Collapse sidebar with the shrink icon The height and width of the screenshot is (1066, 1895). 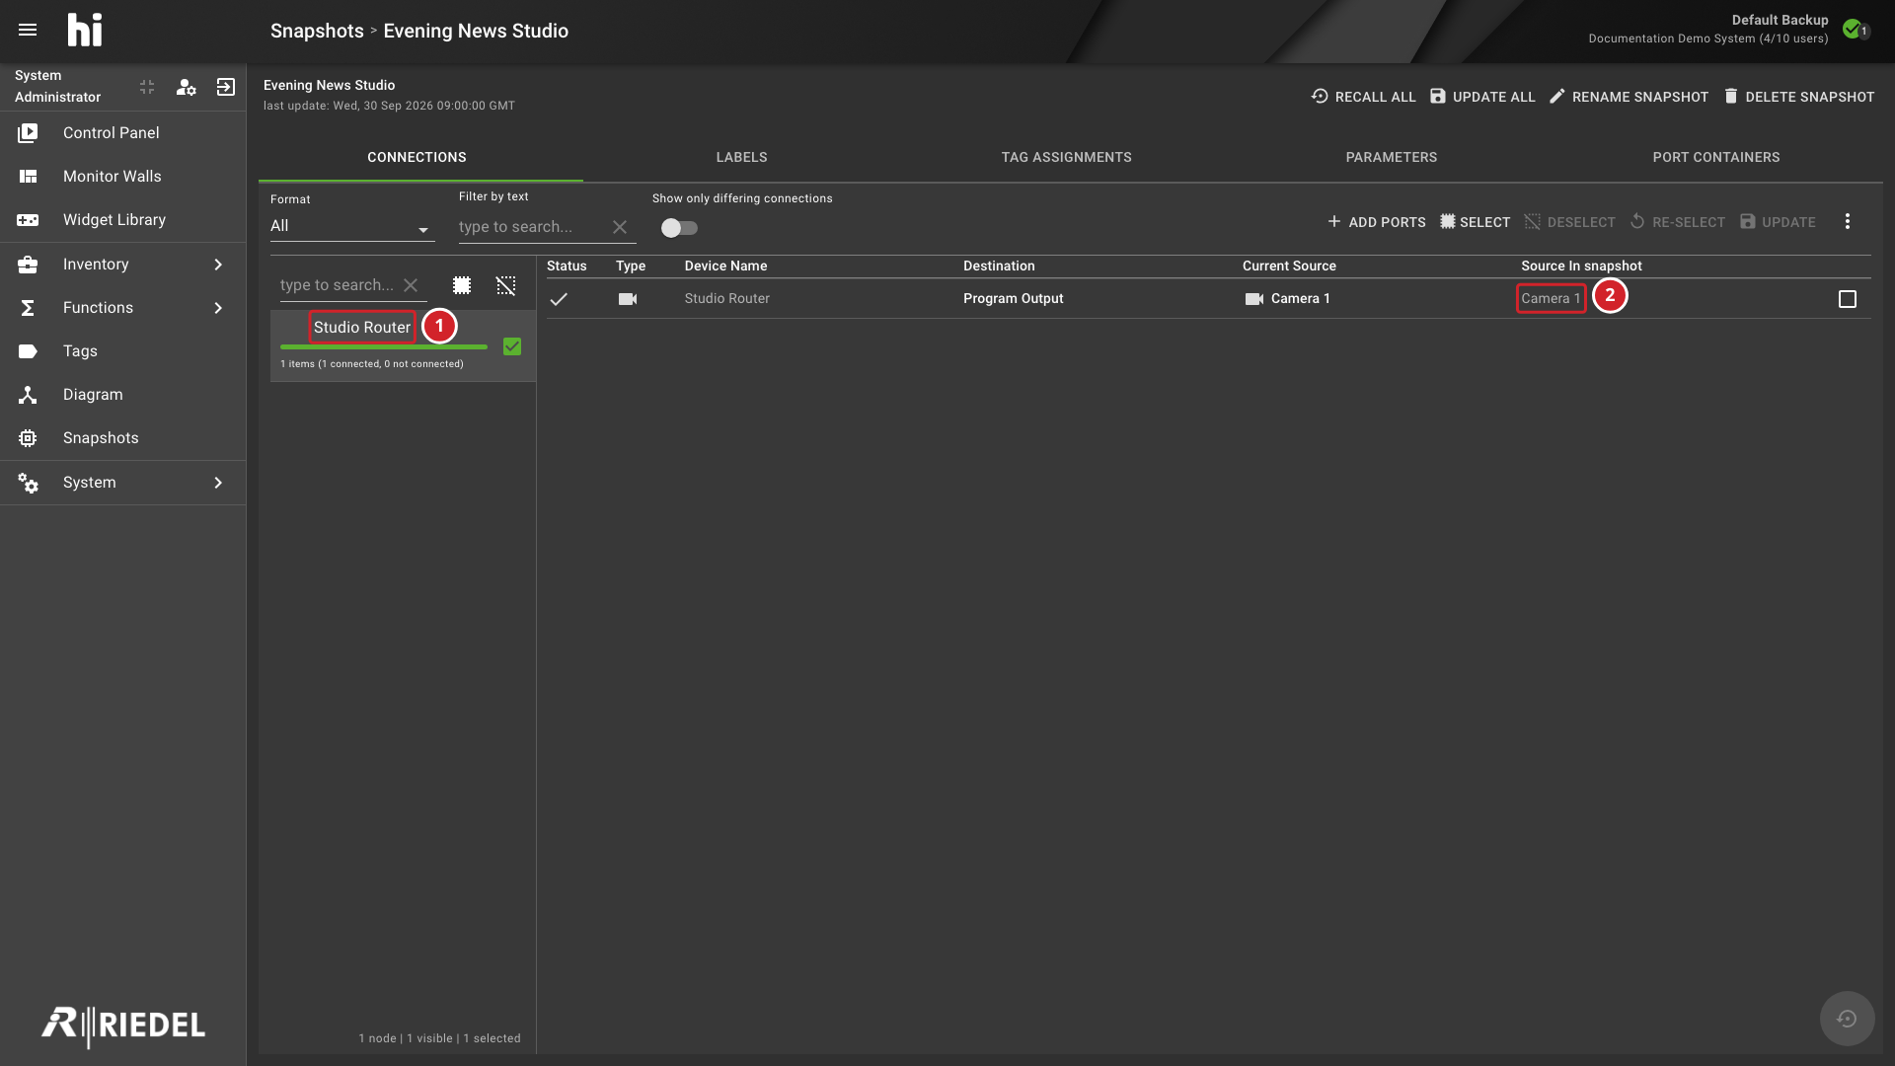[x=147, y=87]
